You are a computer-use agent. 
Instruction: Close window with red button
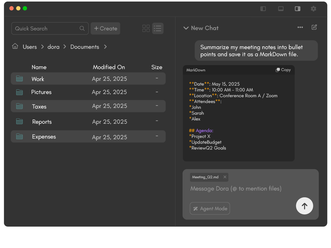point(12,8)
